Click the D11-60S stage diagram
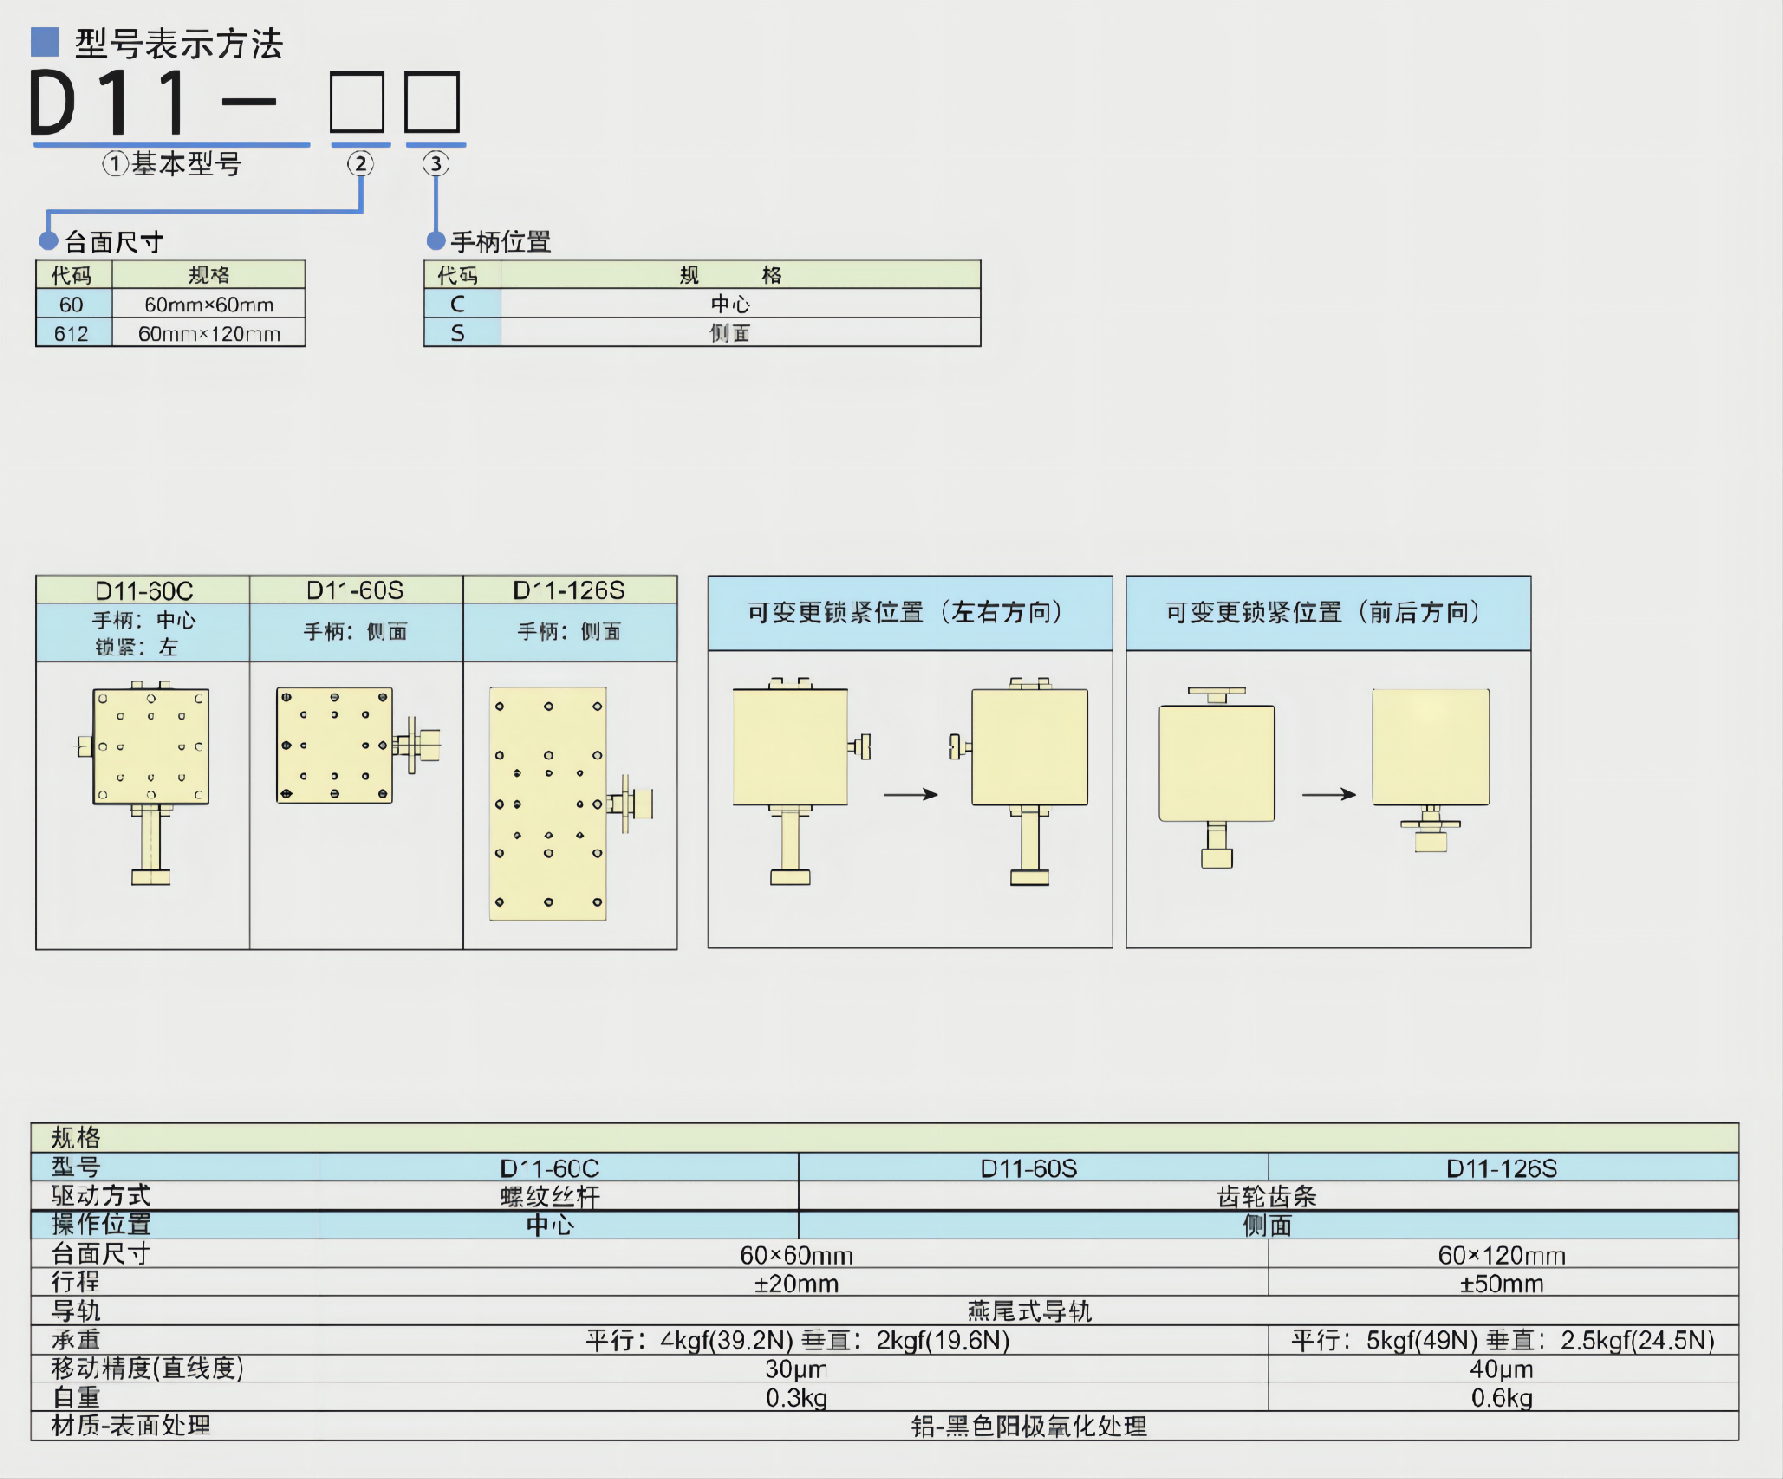The width and height of the screenshot is (1783, 1479). point(334,746)
